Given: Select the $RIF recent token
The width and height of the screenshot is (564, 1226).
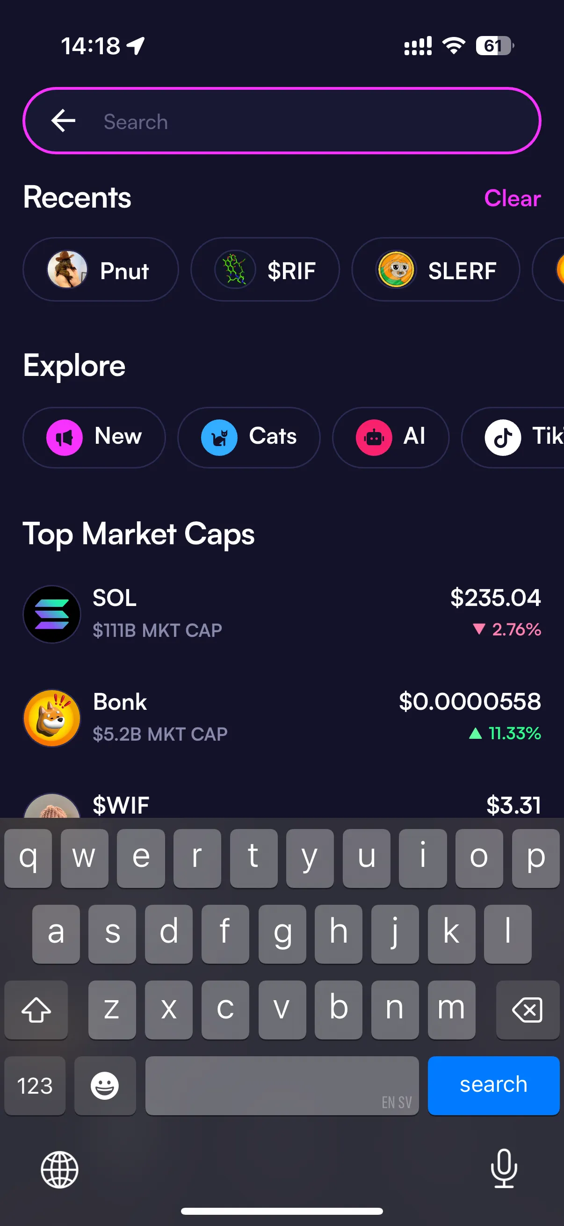Looking at the screenshot, I should point(265,270).
